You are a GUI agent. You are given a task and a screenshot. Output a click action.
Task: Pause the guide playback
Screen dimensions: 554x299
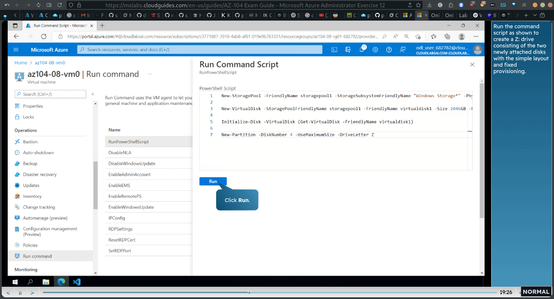pos(20,293)
